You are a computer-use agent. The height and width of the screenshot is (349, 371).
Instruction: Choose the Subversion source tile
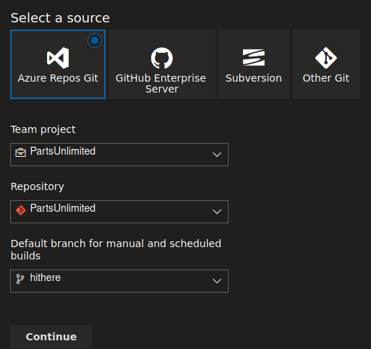tap(254, 64)
